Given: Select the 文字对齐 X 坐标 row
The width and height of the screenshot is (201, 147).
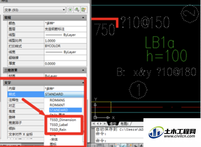Looking at the screenshot, I should pos(26,134).
